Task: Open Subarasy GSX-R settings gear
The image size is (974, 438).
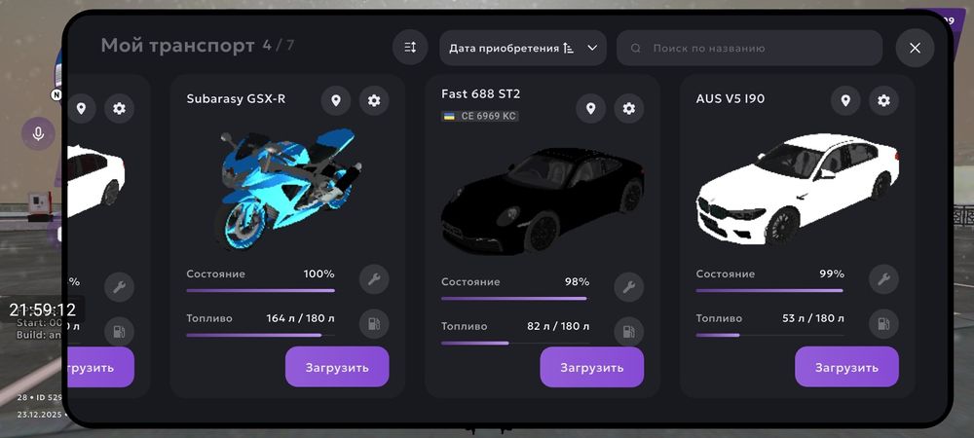Action: (374, 100)
